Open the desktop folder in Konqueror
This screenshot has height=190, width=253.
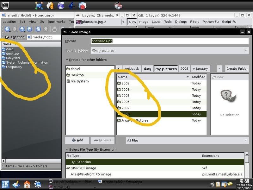(x=12, y=54)
